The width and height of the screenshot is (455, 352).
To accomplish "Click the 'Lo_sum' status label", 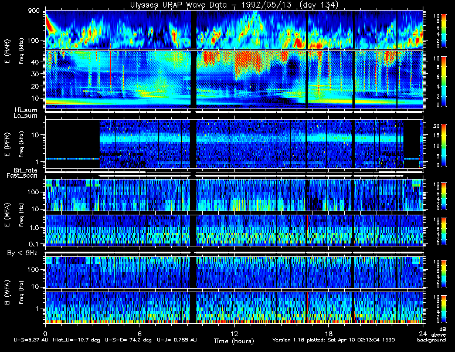I will (26, 116).
